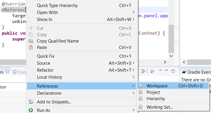Select the highlighted References entry

click(x=82, y=86)
